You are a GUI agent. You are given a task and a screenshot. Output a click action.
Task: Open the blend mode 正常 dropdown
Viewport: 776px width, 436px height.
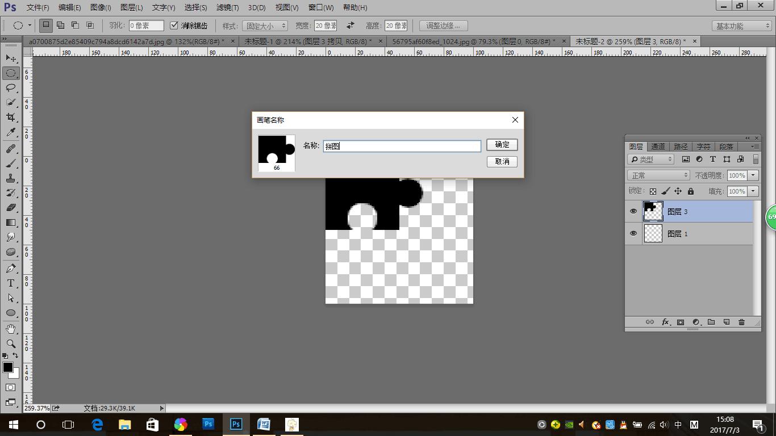(x=658, y=175)
